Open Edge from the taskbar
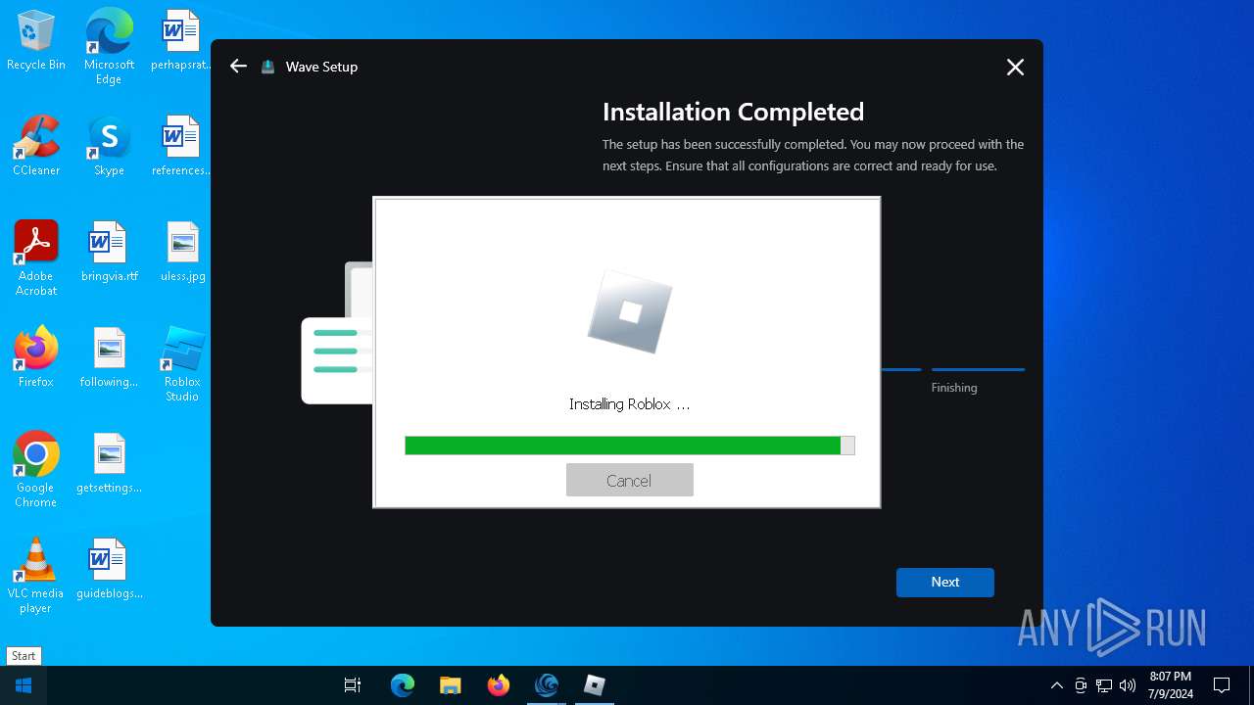Screen dimensions: 1254x705 pyautogui.click(x=403, y=685)
